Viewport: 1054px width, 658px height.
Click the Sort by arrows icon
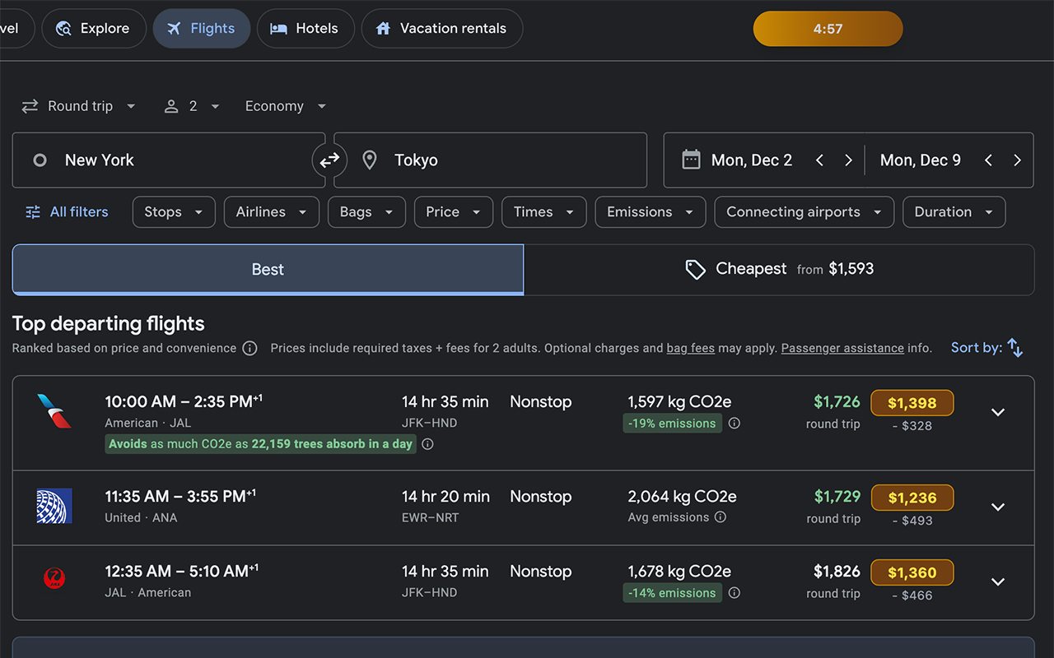(x=1016, y=347)
